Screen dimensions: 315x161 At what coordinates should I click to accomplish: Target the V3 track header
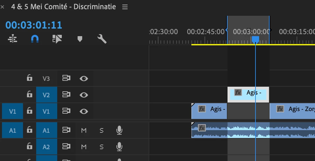[46, 78]
